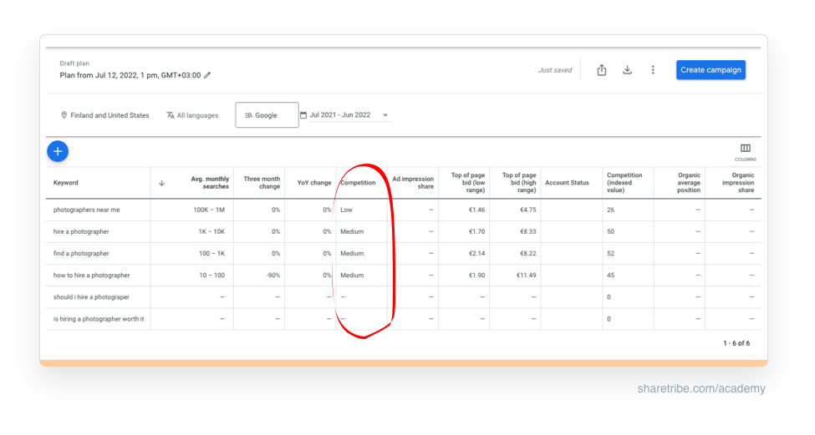The height and width of the screenshot is (435, 815).
Task: Click the €4.75 high bid cell
Action: (528, 210)
